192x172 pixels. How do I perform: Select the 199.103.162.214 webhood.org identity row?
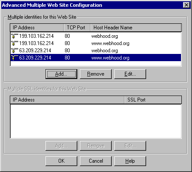point(96,36)
